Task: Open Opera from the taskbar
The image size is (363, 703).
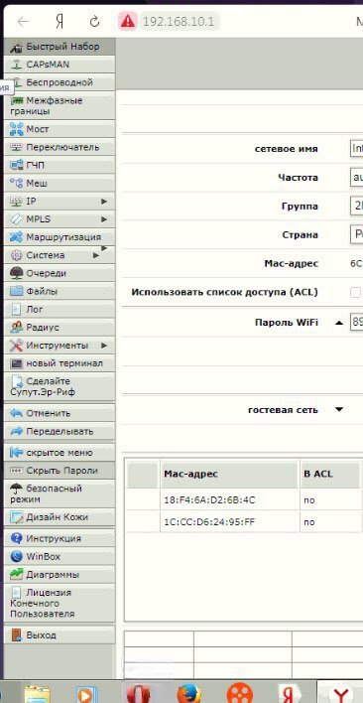Action: [x=138, y=693]
